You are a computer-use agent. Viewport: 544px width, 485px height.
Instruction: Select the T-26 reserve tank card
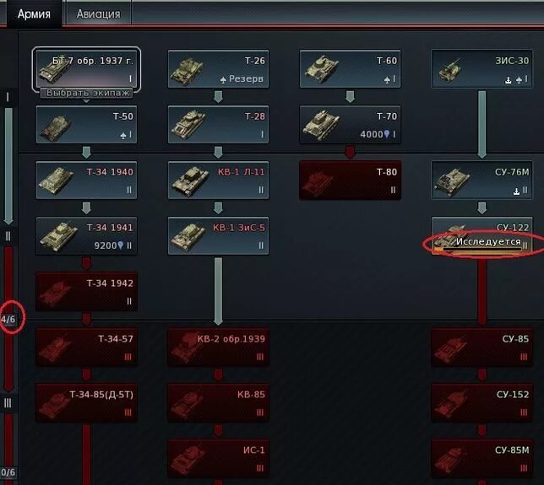click(x=218, y=69)
